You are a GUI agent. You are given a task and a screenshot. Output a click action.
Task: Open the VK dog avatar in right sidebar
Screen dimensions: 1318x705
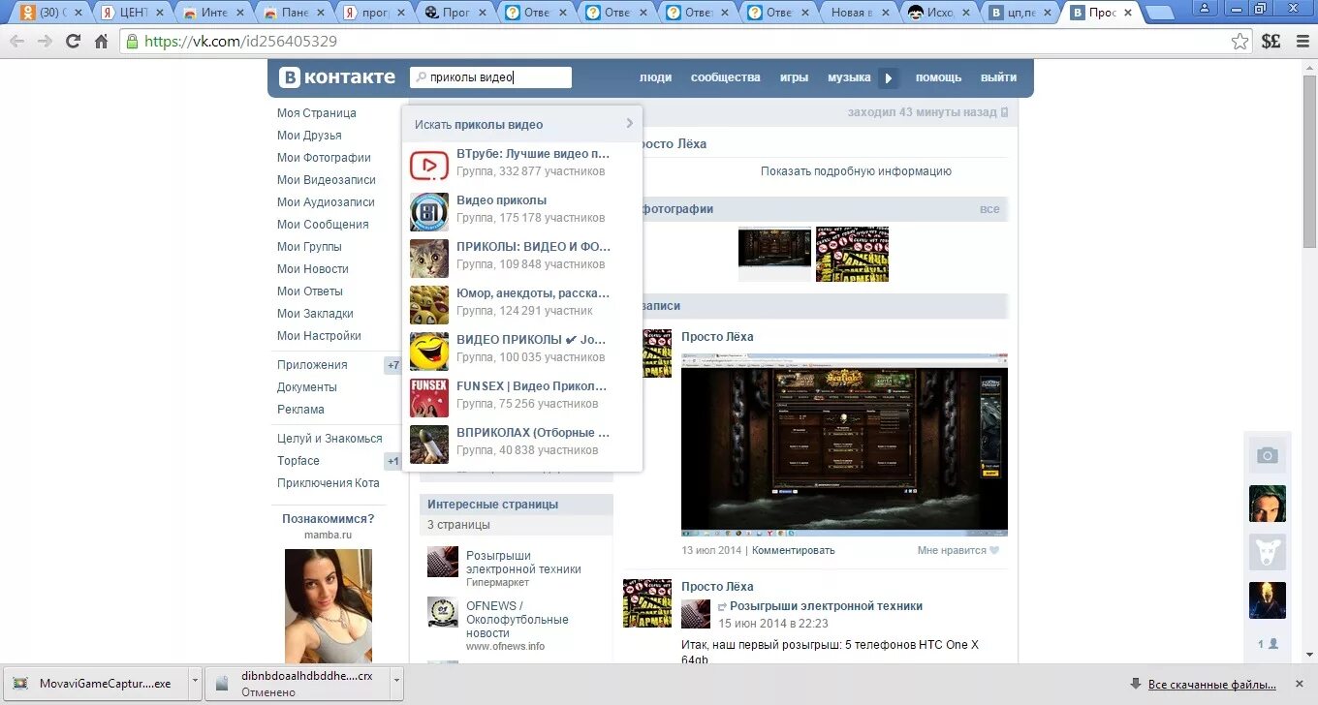tap(1267, 552)
